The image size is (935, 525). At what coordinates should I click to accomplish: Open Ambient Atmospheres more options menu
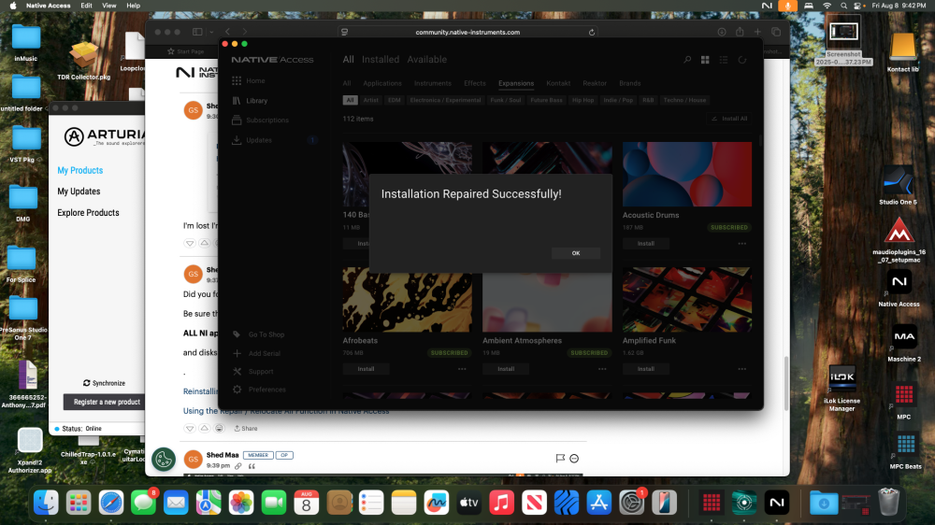(x=602, y=369)
